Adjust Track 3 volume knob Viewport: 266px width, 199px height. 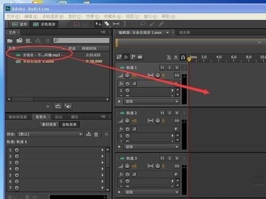pos(127,166)
